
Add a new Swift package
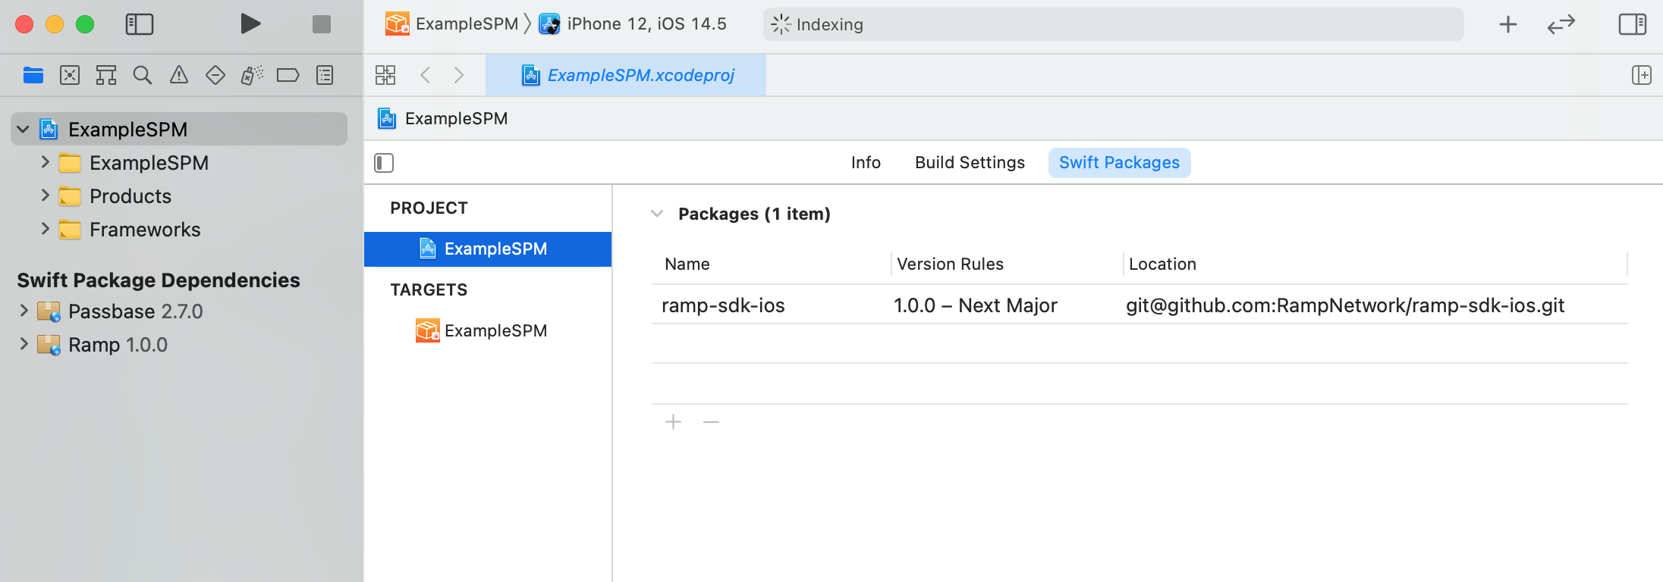[x=673, y=422]
